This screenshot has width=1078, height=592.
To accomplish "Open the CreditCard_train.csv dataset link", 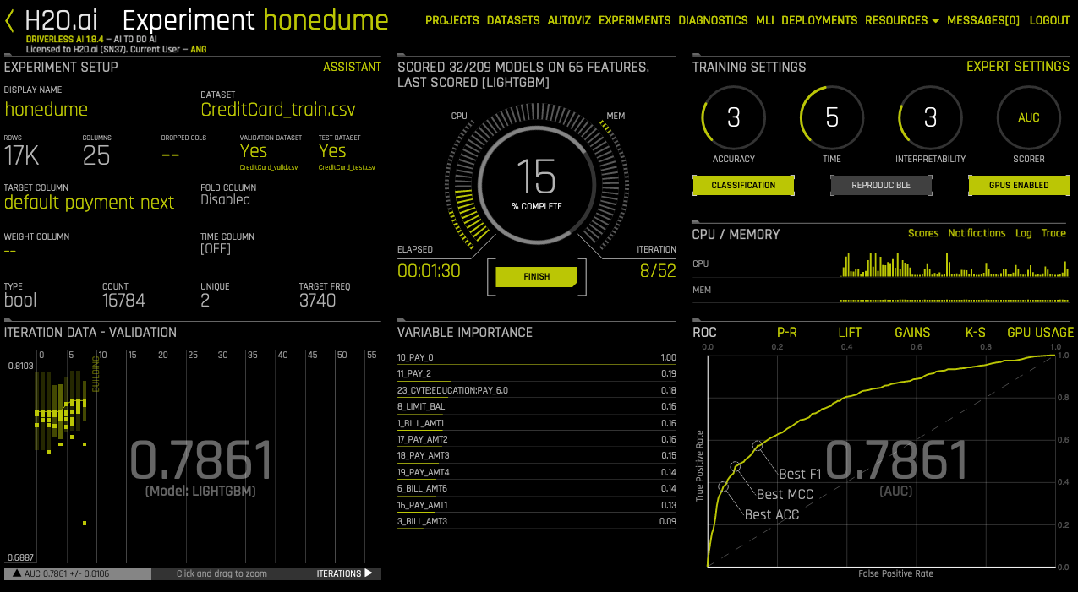I will tap(278, 110).
